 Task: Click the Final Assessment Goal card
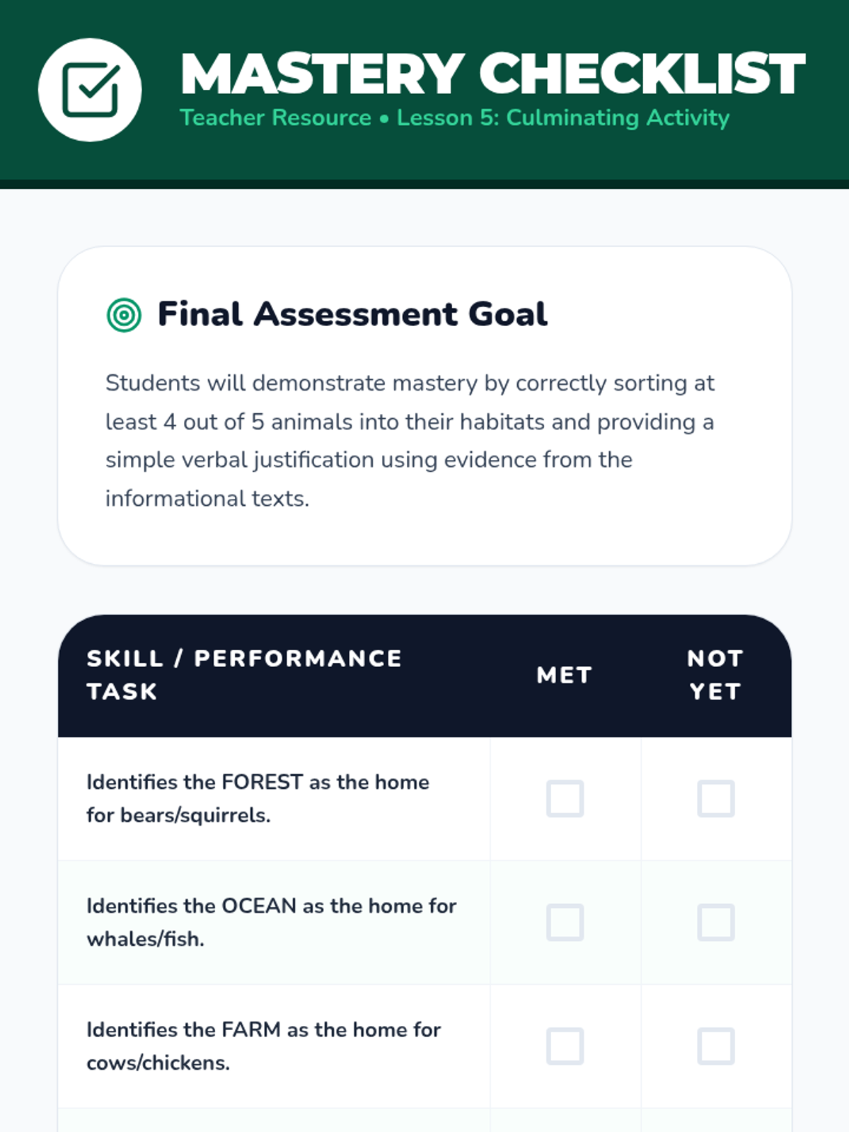point(424,406)
